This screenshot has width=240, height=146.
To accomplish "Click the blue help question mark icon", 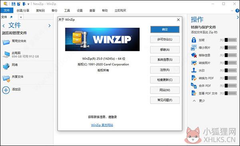I will pyautogui.click(x=237, y=10).
